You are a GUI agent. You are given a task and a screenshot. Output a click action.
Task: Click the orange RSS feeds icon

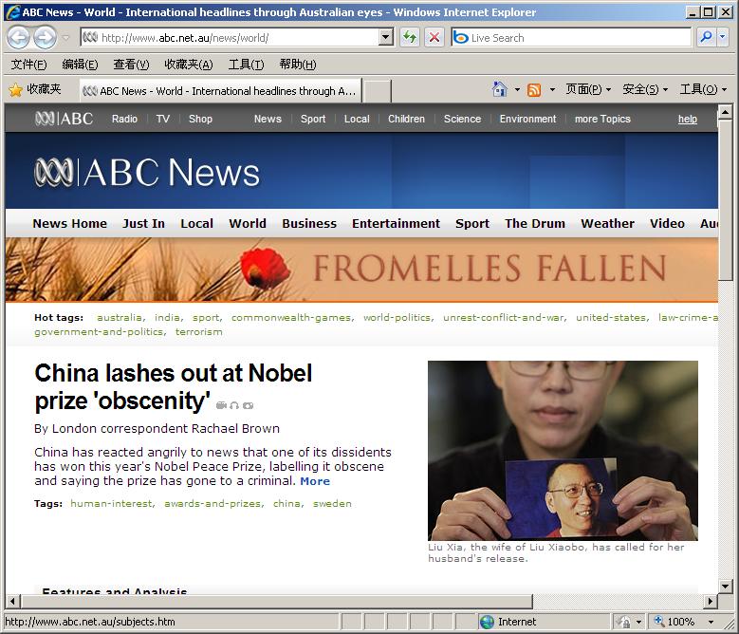pyautogui.click(x=533, y=89)
